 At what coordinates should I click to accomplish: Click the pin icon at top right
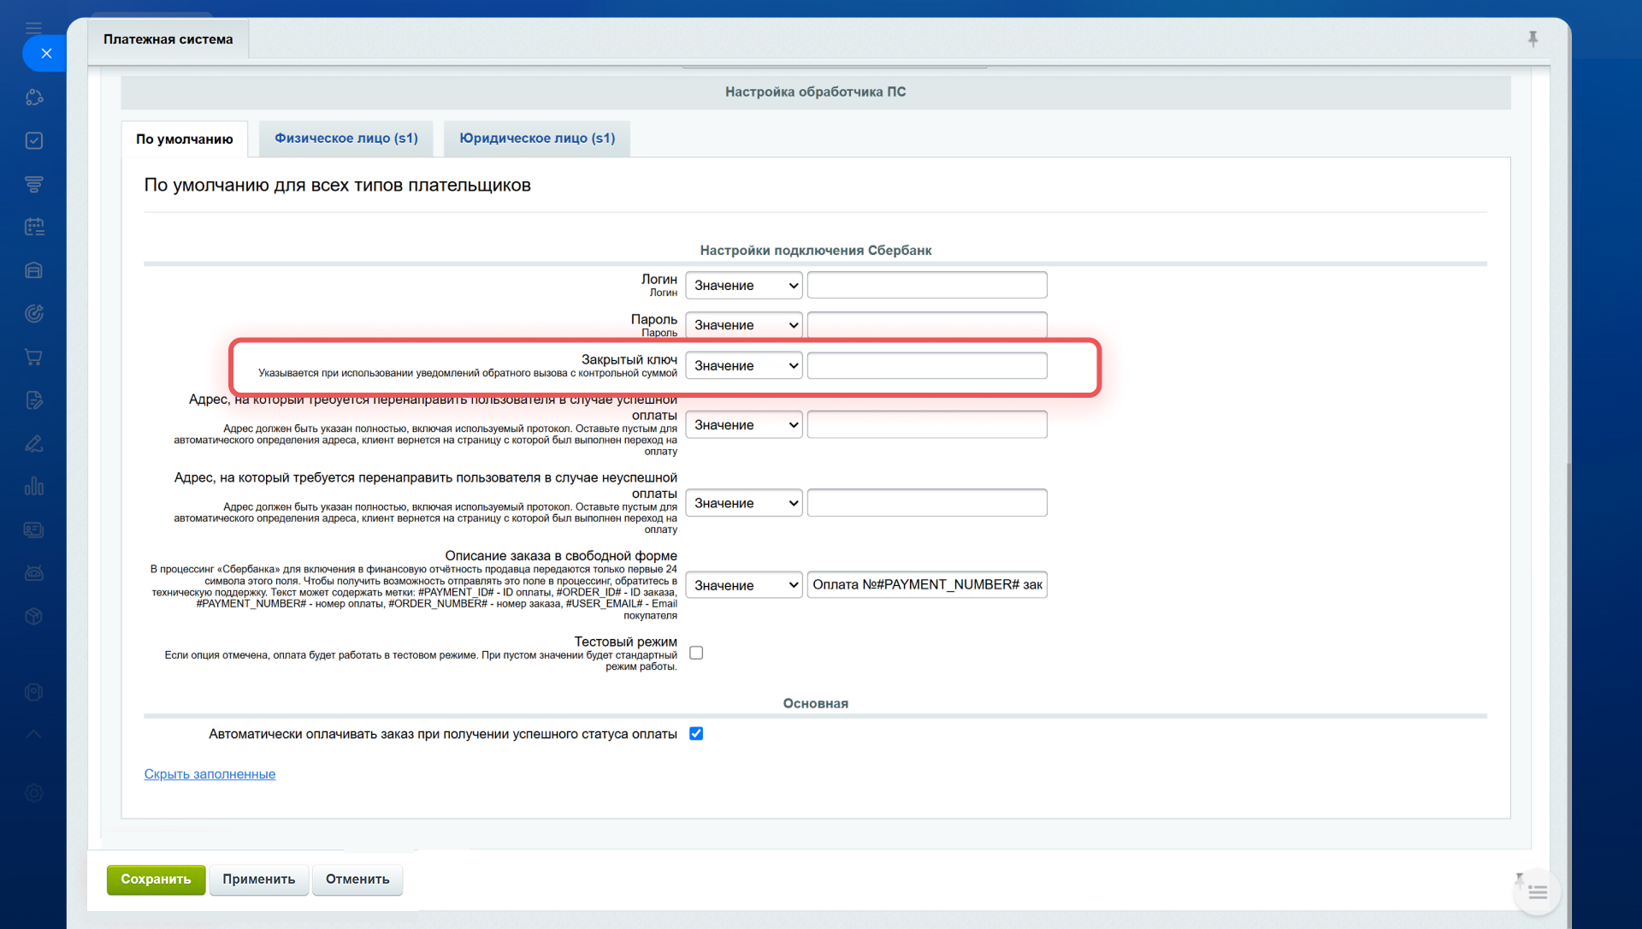point(1533,38)
